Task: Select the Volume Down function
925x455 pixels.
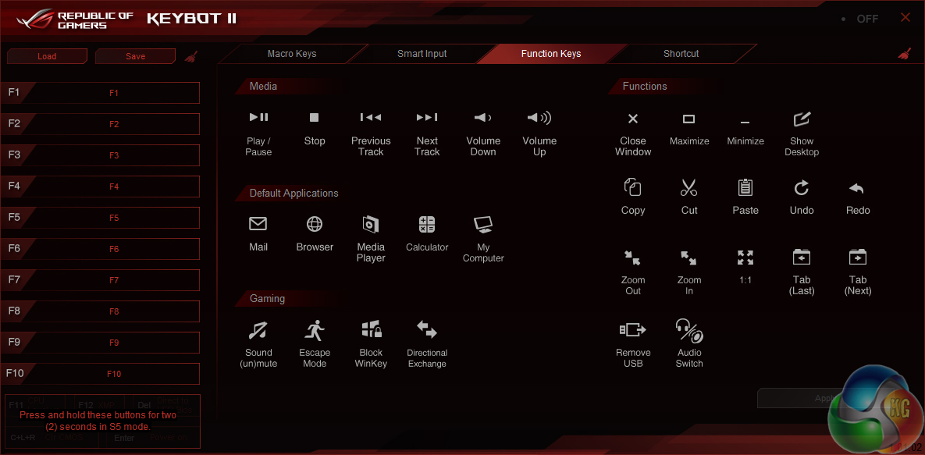Action: [x=483, y=117]
